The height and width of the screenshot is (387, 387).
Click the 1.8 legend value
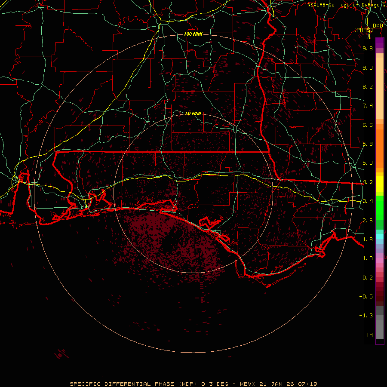point(368,240)
